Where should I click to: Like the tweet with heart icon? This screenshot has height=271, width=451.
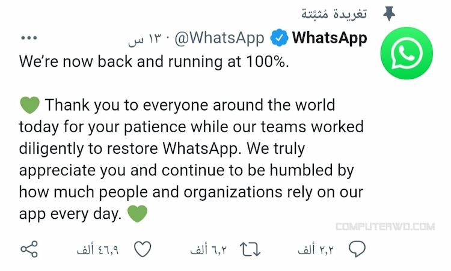143,249
